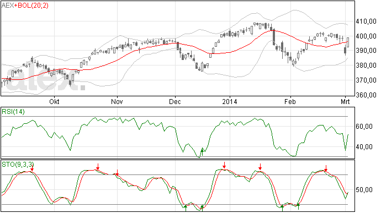This screenshot has height=213, width=381.
Task: Click the 370,00 price axis value
Action: point(366,80)
